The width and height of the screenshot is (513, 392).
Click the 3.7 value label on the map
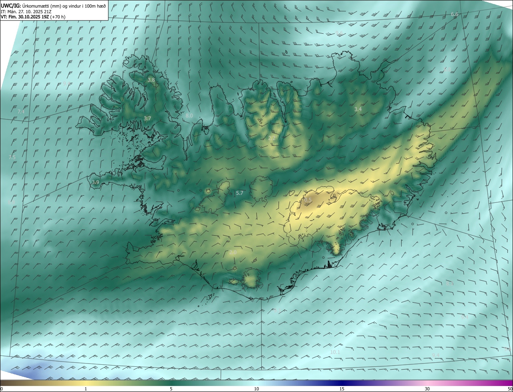click(x=147, y=118)
